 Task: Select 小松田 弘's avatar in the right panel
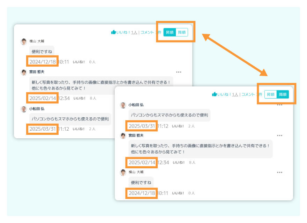(x=123, y=105)
